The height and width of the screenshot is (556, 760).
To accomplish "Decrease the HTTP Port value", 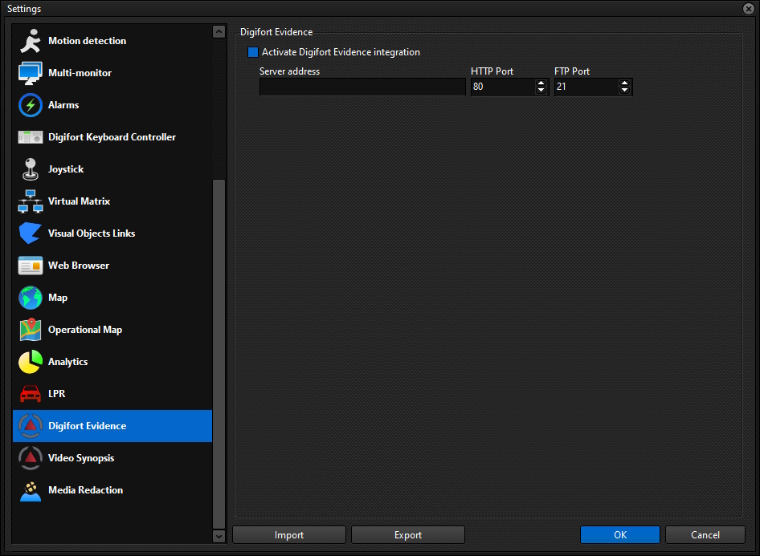I will [541, 91].
